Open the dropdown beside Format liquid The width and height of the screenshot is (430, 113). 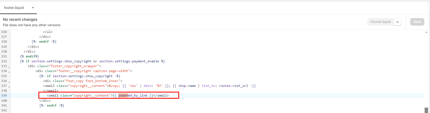coord(397,22)
